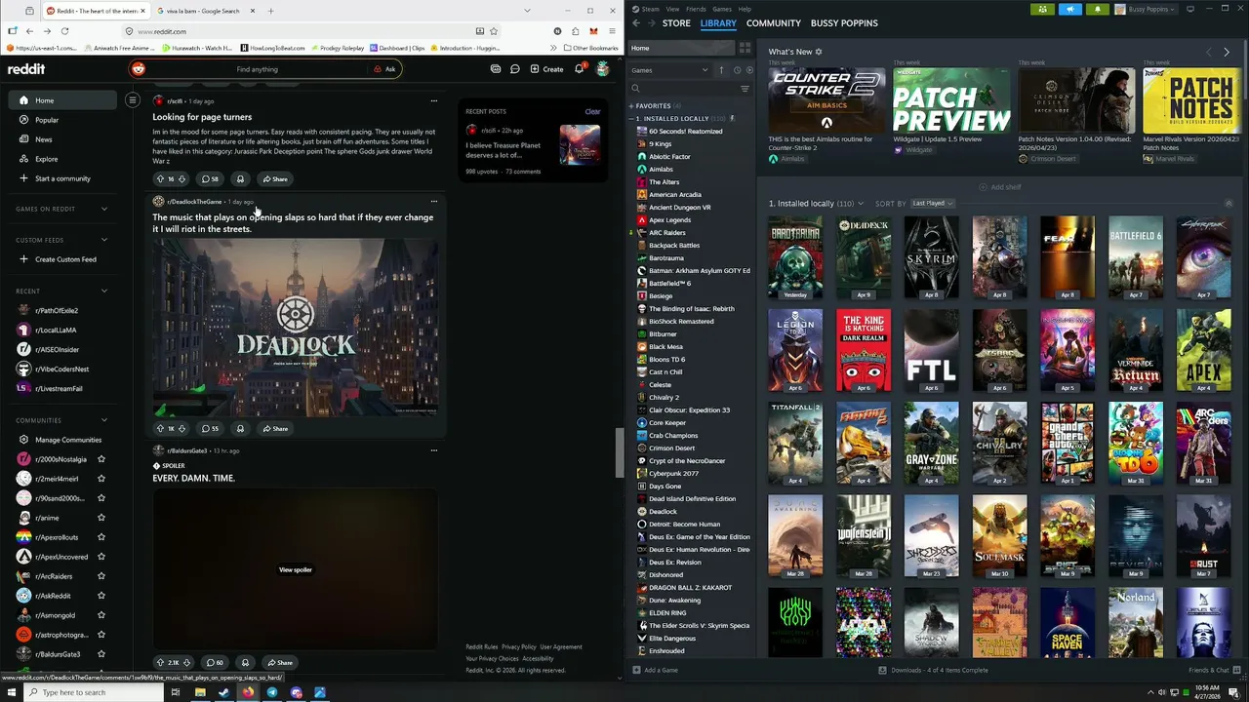The width and height of the screenshot is (1249, 702).
Task: Open Last Played sort dropdown
Action: pos(933,203)
